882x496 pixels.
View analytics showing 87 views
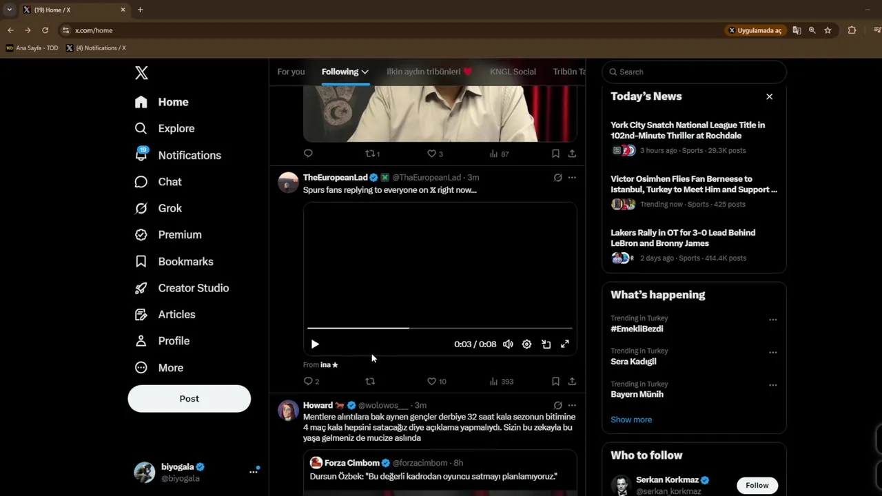pos(499,154)
